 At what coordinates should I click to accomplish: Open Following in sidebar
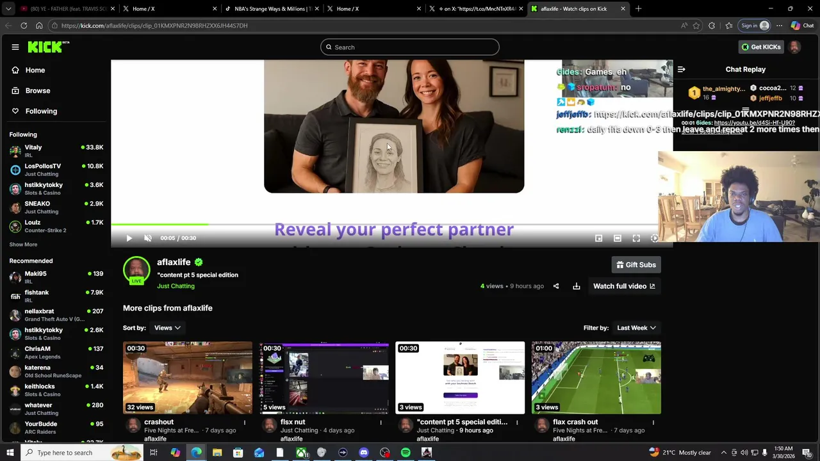tap(41, 111)
